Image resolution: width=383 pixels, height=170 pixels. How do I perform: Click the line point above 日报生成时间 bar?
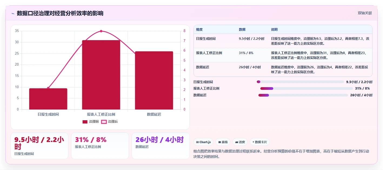[48, 88]
